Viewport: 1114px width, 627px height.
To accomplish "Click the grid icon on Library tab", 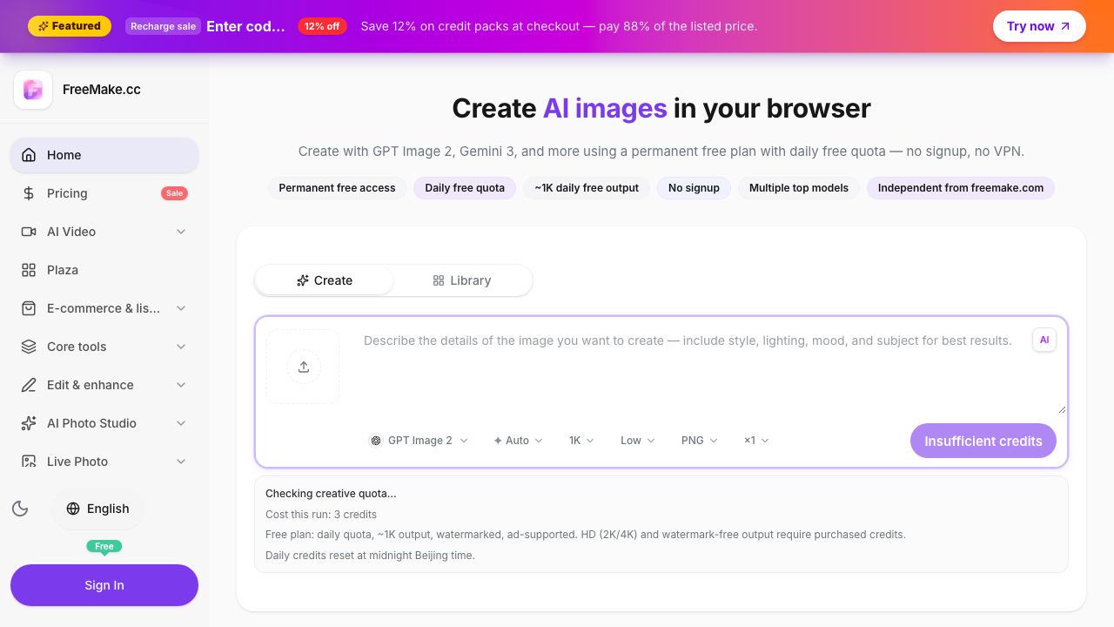I will point(439,280).
